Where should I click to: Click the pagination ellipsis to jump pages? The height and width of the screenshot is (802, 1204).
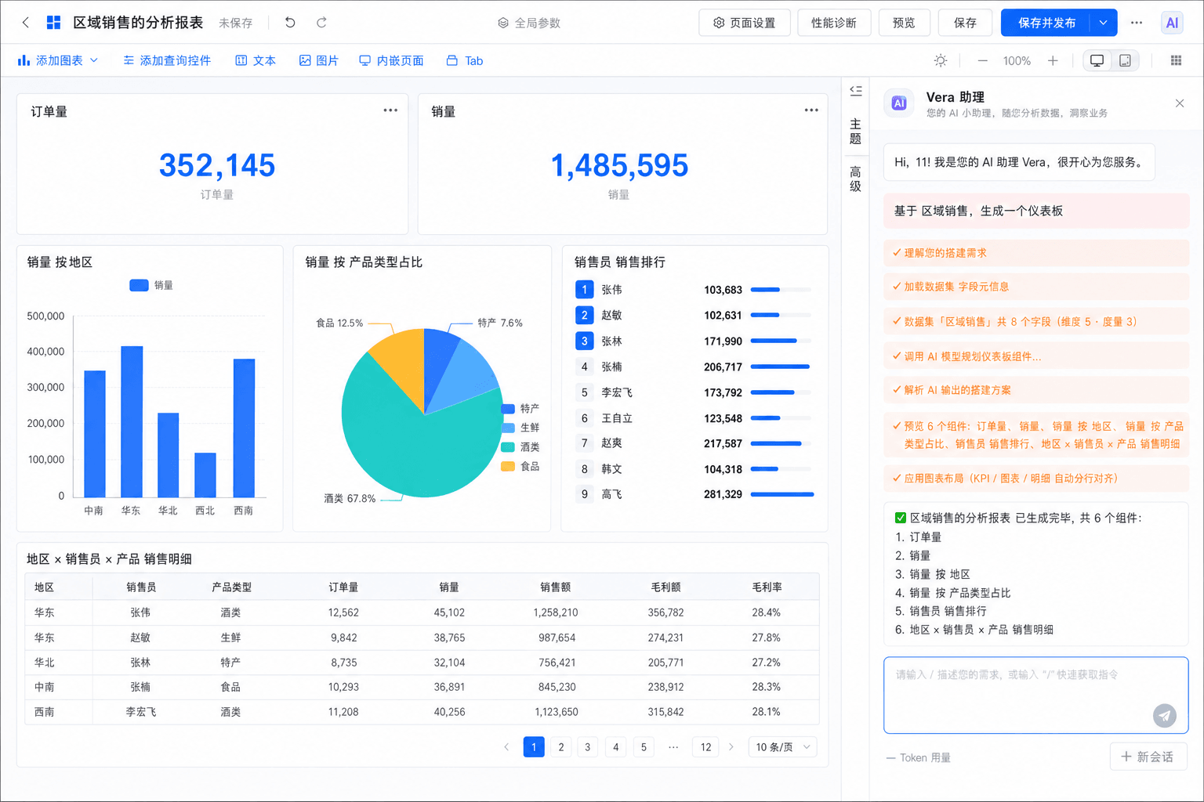(x=673, y=747)
